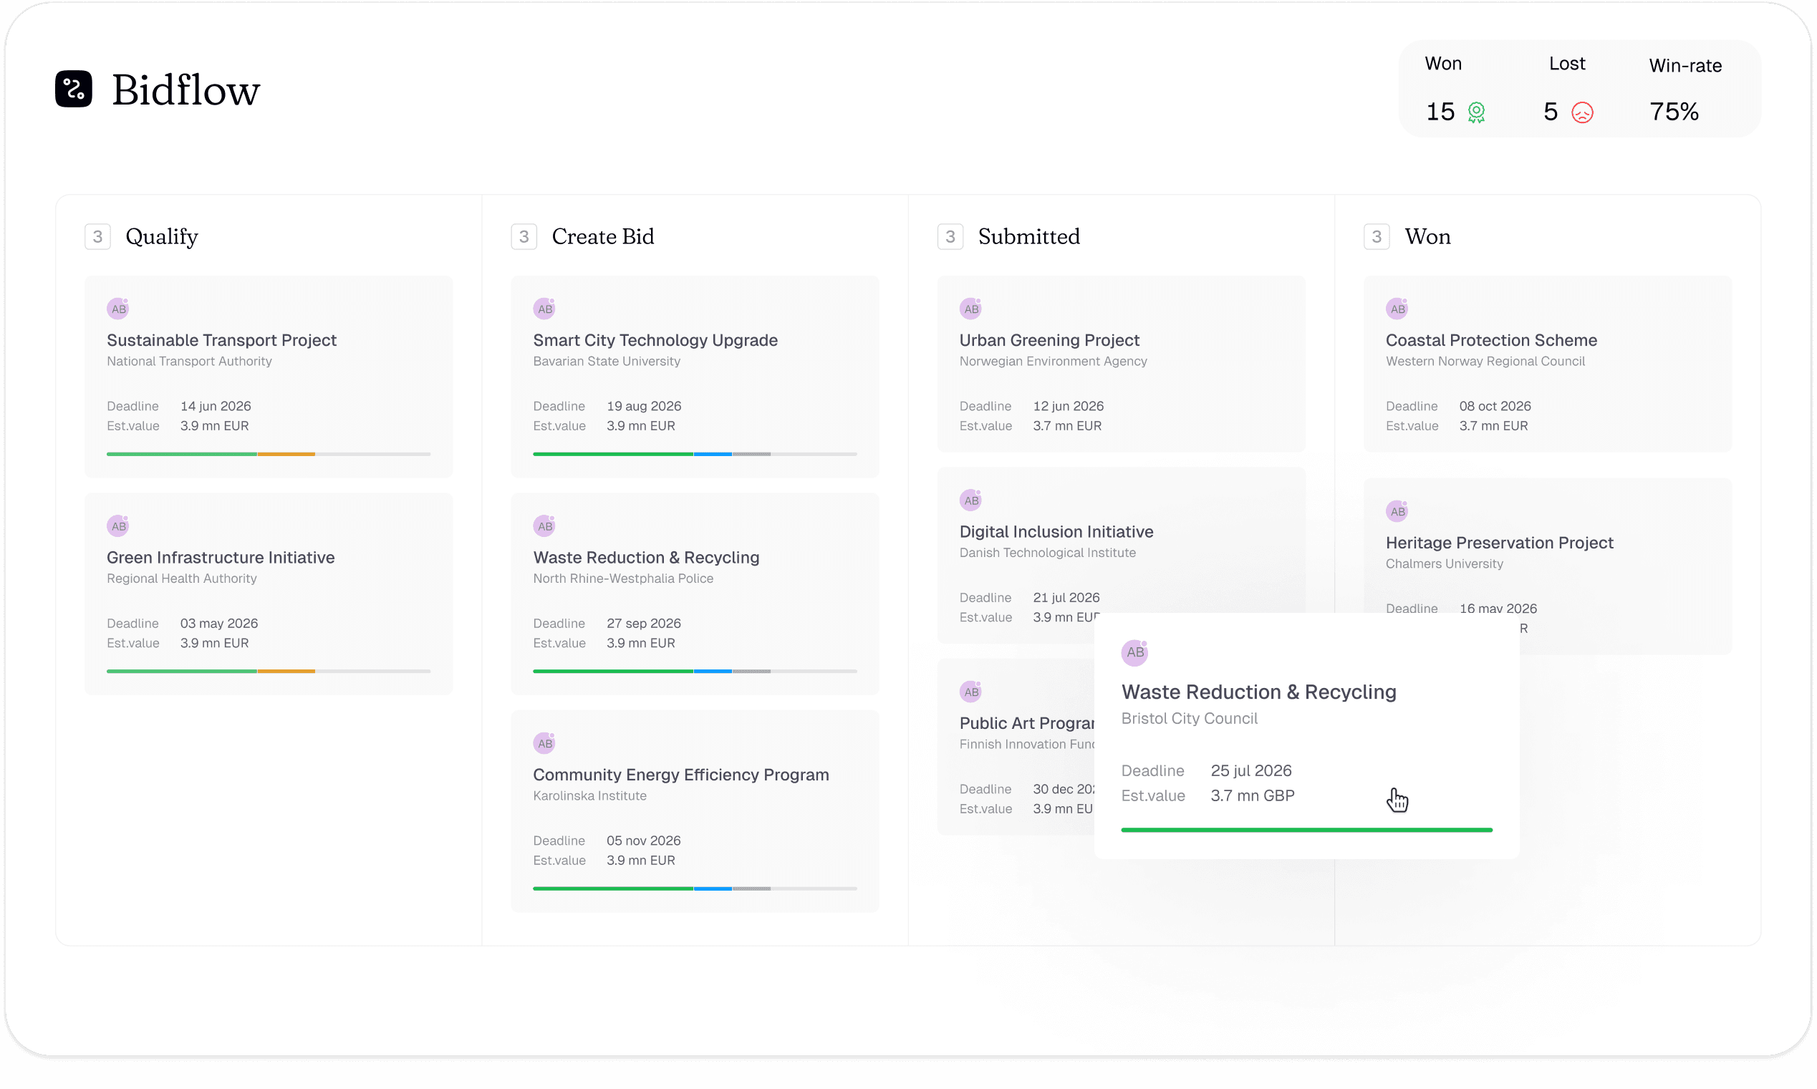Click AB avatar on Heritage Preservation Project
The image size is (1817, 1089).
[x=1397, y=510]
